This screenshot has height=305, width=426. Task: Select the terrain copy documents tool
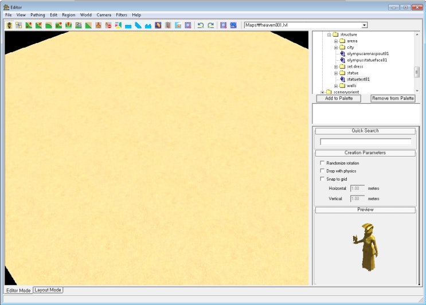(79, 25)
